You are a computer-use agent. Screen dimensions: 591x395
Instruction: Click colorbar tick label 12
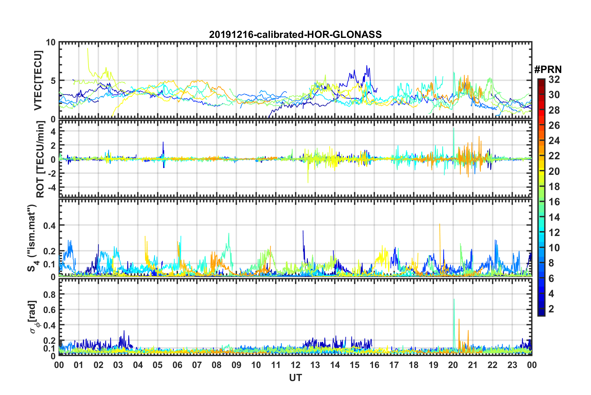tap(554, 232)
